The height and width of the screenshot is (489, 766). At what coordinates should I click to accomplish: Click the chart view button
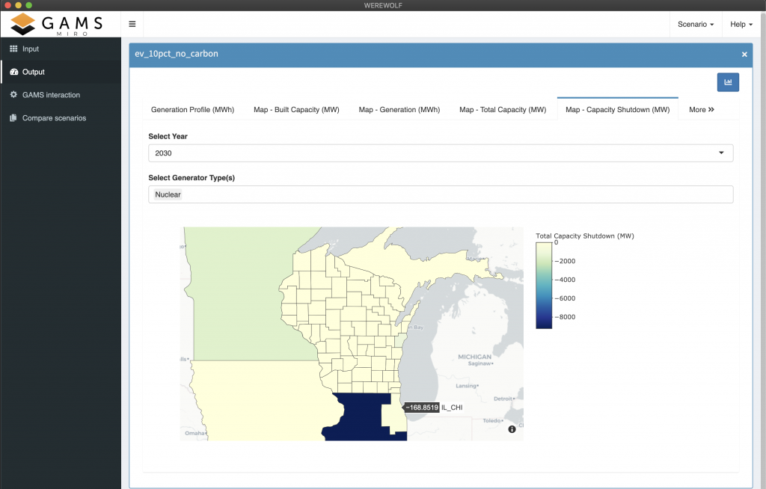tap(728, 82)
